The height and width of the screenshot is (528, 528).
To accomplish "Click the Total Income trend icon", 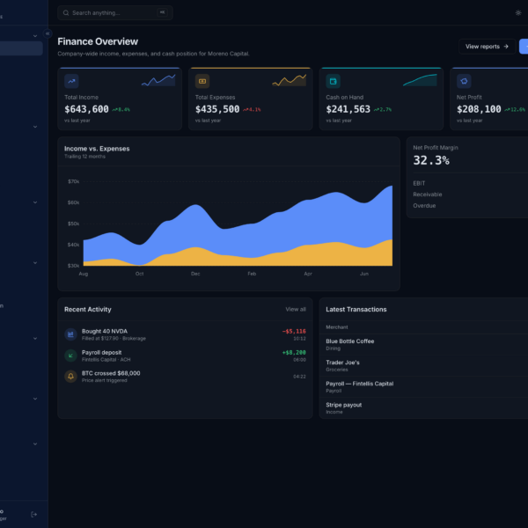I will [71, 81].
